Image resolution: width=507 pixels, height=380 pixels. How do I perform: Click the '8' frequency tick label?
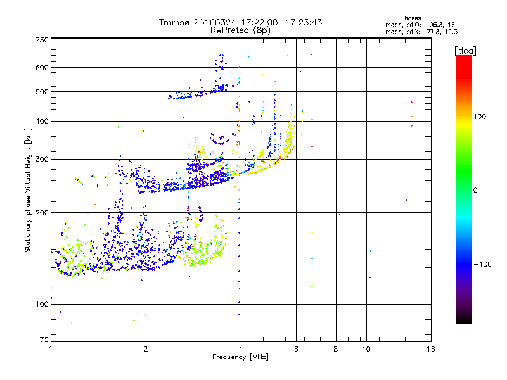tap(336, 349)
